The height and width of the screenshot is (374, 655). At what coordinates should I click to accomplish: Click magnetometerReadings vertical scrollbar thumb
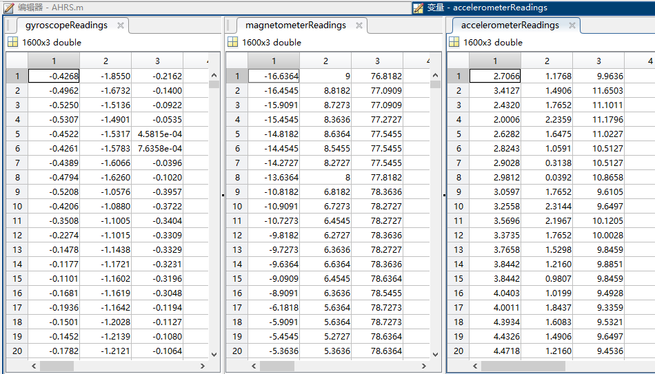click(435, 84)
